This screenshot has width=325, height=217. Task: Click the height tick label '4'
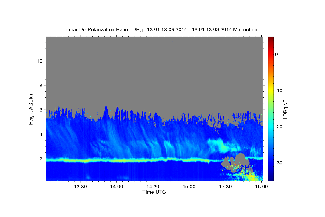coord(41,134)
